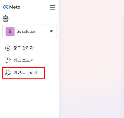Click the Ss solution account name text
Viewport: 124px width, 118px height.
[26, 31]
